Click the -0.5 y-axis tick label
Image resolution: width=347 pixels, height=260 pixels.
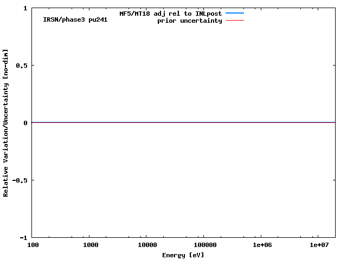pyautogui.click(x=20, y=180)
